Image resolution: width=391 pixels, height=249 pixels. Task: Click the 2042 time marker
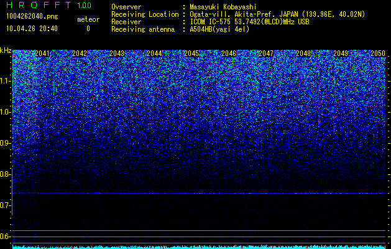pyautogui.click(x=80, y=54)
